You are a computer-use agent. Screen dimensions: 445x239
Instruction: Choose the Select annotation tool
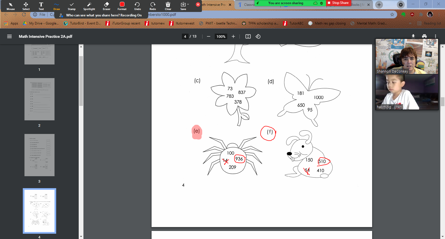(x=26, y=6)
